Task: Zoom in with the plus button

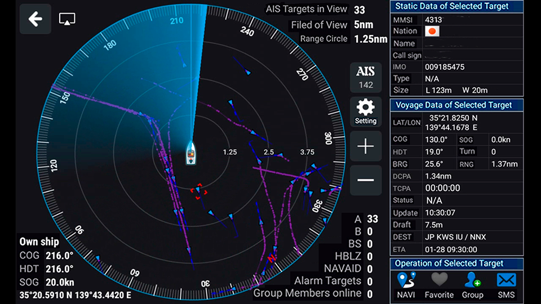Action: point(366,146)
